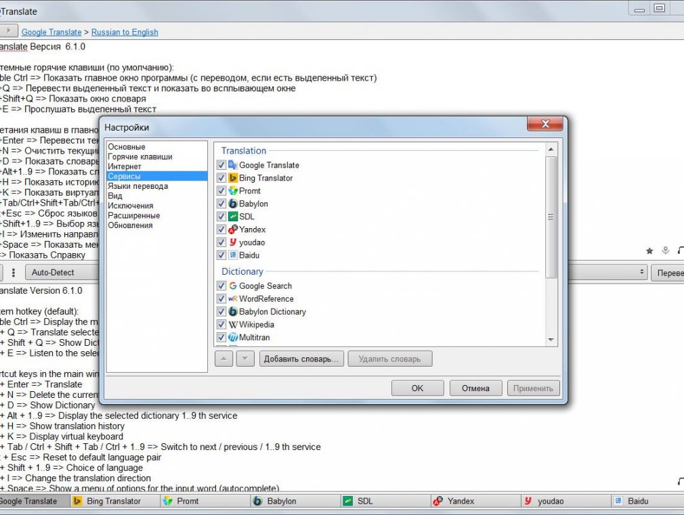Uncheck the Bing Translator checkbox
The width and height of the screenshot is (684, 515).
[221, 178]
